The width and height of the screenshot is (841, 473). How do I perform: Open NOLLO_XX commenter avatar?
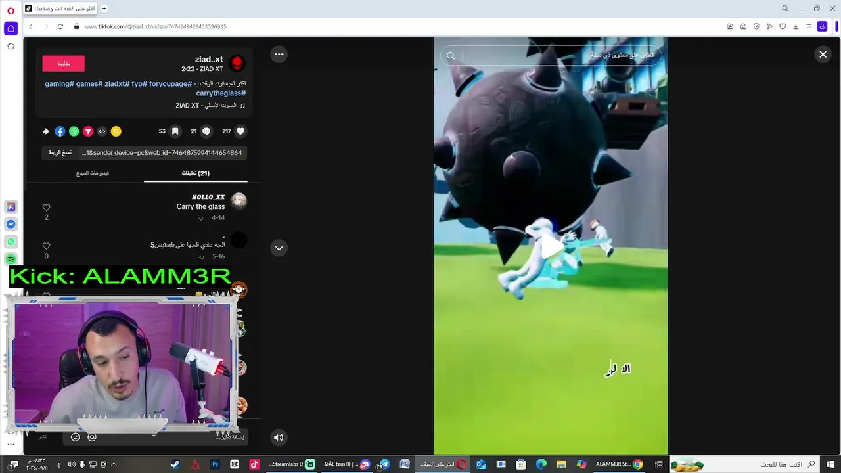pos(239,201)
